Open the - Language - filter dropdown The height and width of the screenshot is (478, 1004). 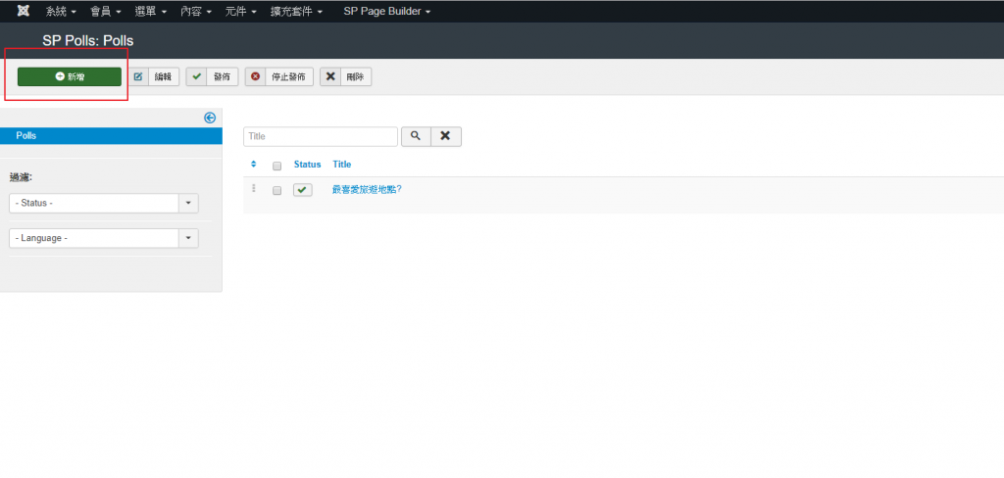click(103, 238)
